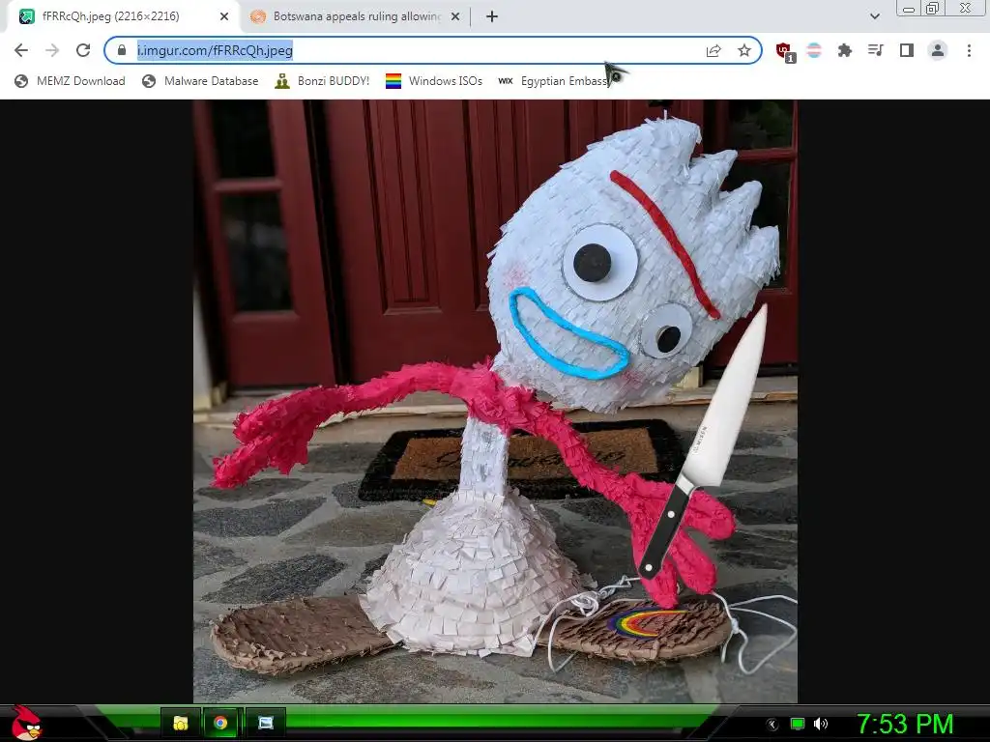
Task: Open Chrome's three-dot menu
Action: point(969,50)
